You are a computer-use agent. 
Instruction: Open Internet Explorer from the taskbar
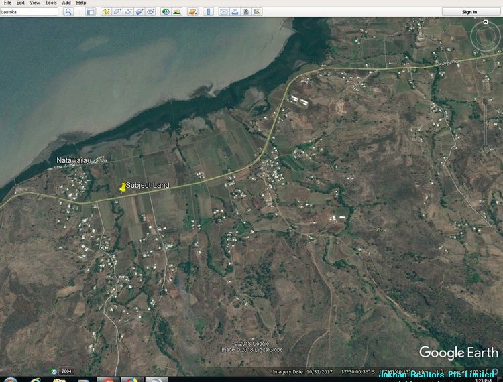pos(36,380)
